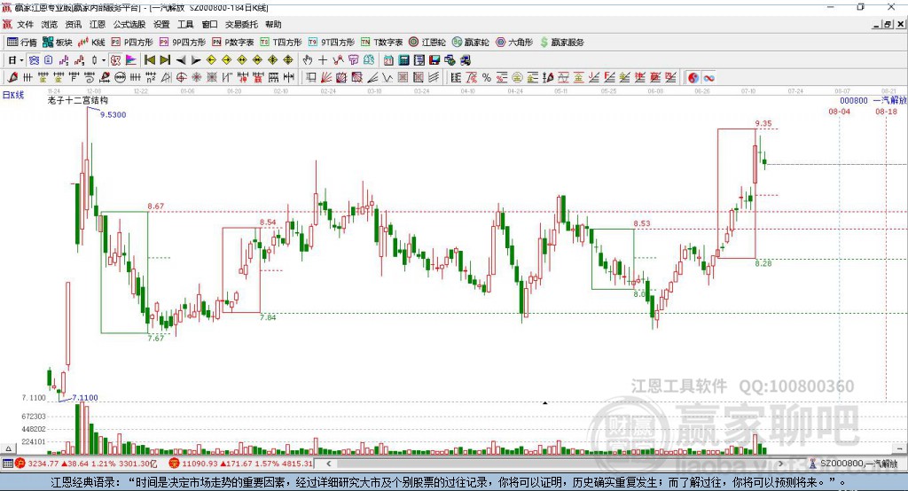Screen dimensions: 908x491
Task: Open the 文件 menu
Action: point(25,24)
